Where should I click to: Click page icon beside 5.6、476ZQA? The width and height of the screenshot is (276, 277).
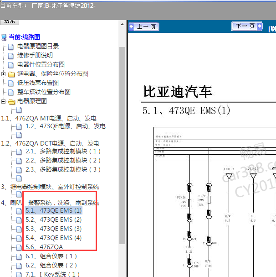click(x=19, y=247)
